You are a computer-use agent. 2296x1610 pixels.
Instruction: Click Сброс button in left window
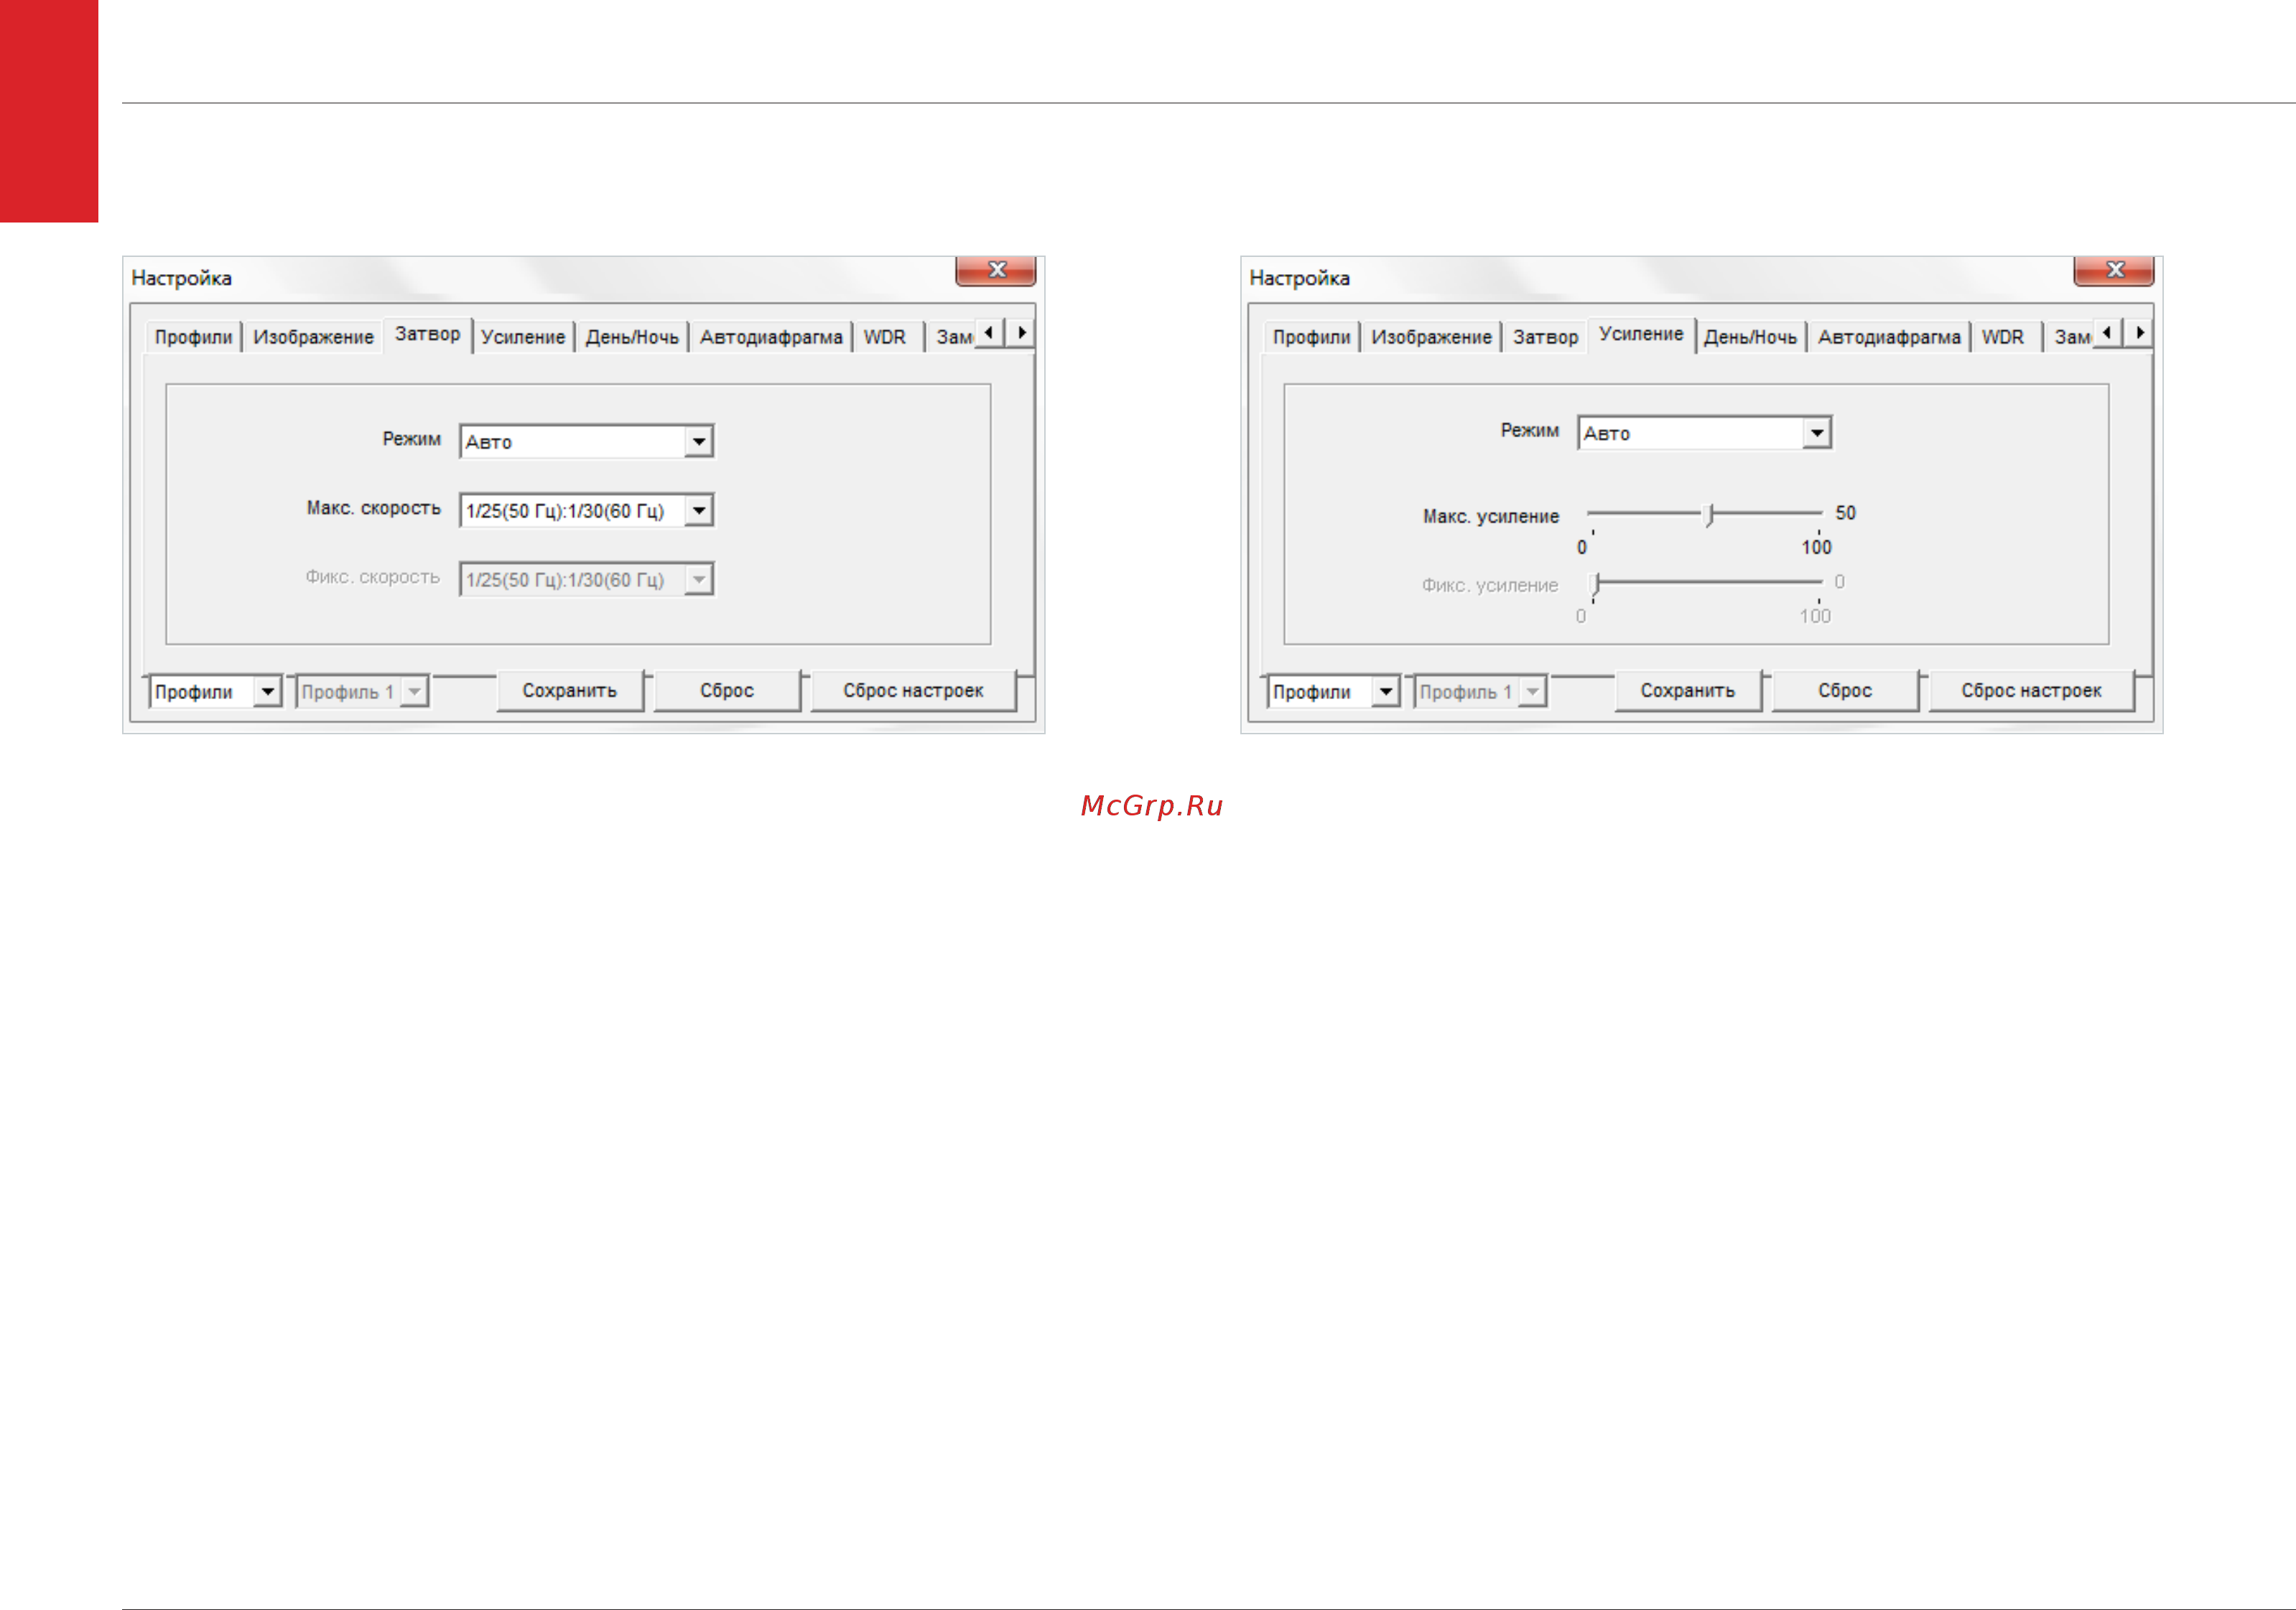tap(727, 691)
